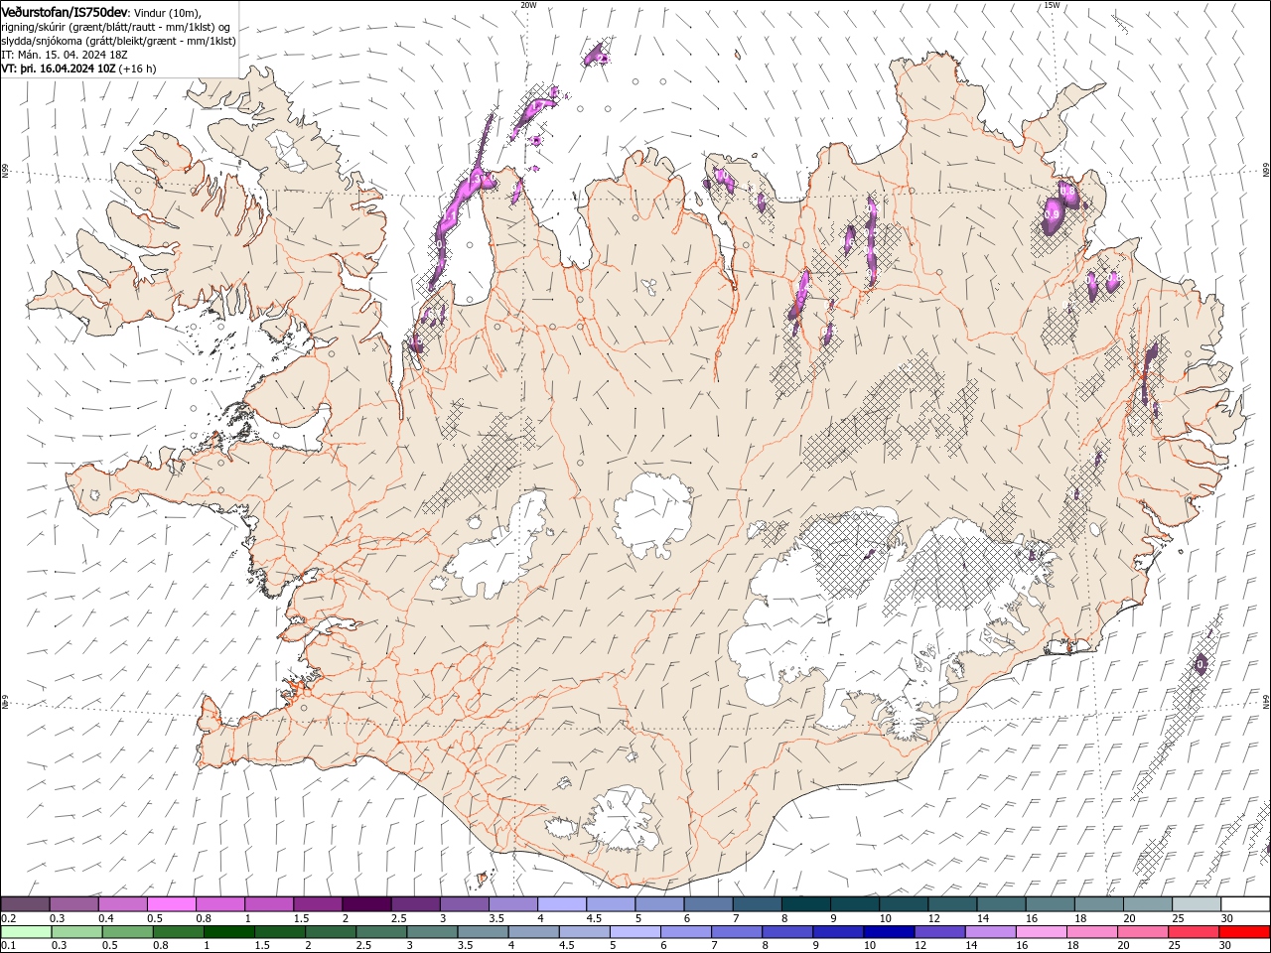
Task: Click the 15W longitude label at top
Action: [x=1052, y=5]
